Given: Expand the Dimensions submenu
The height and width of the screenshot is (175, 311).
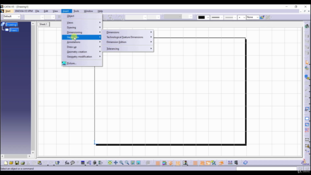Looking at the screenshot, I should tap(128, 32).
